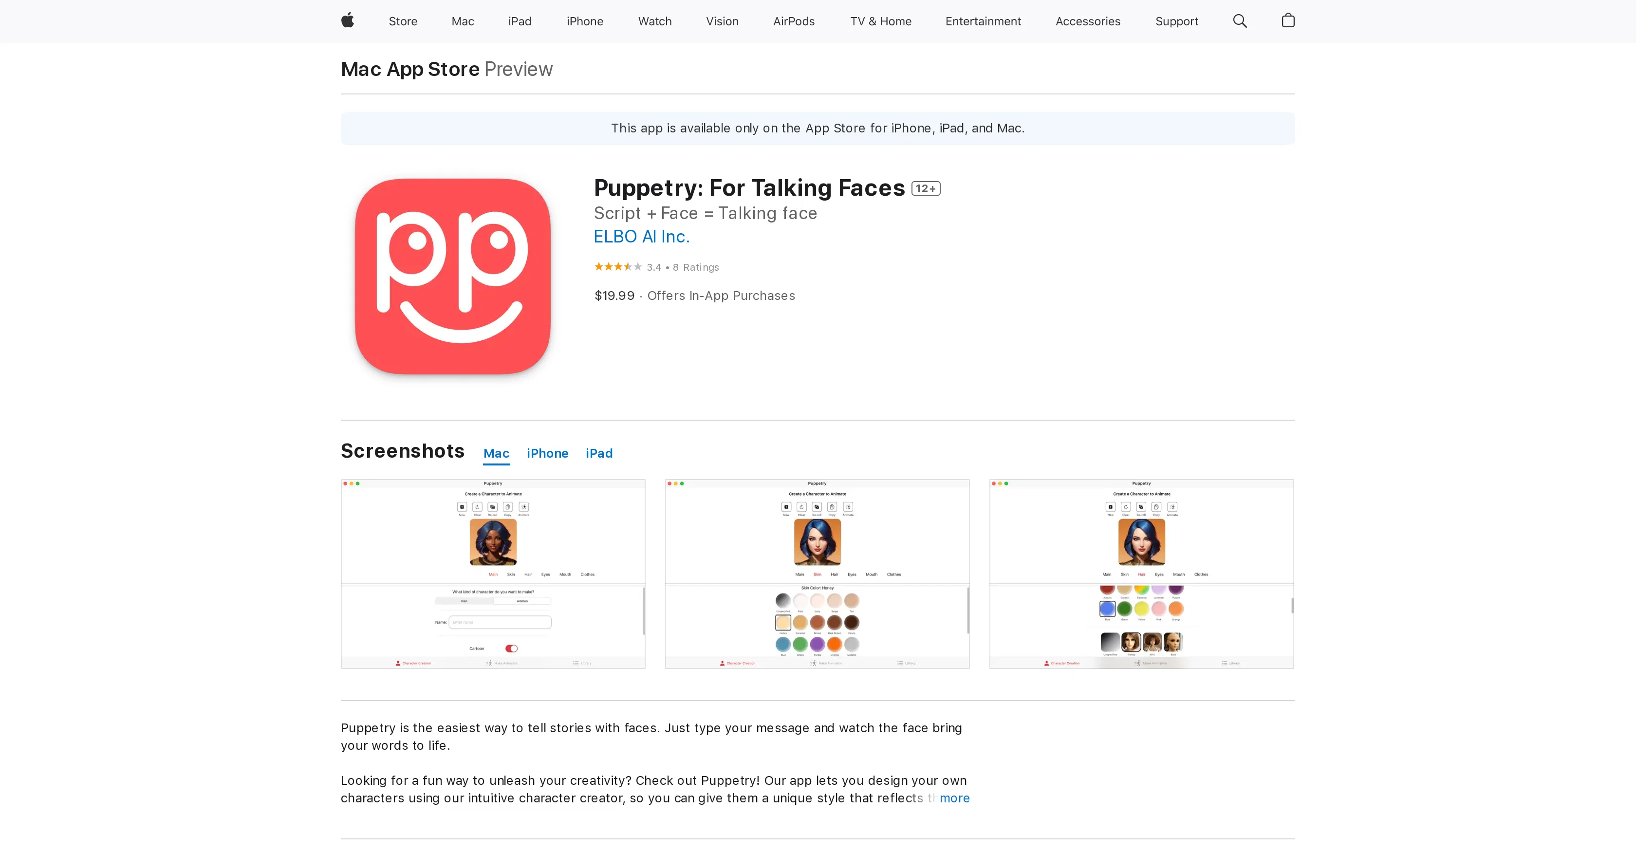Open Accessories menu item
This screenshot has width=1636, height=853.
point(1088,21)
